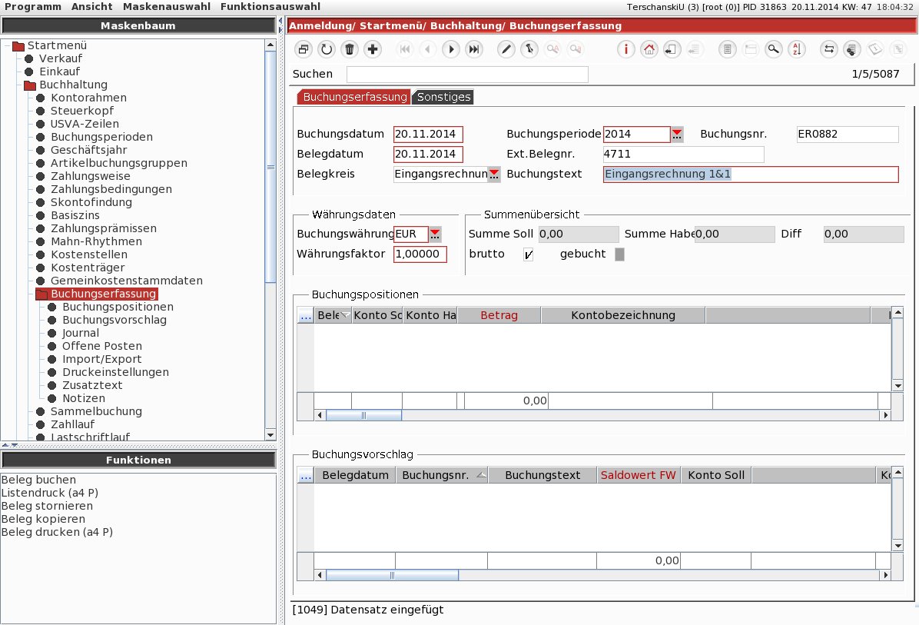Click the Buchungspositionen horizontal scrollbar
919x625 pixels.
(602, 415)
